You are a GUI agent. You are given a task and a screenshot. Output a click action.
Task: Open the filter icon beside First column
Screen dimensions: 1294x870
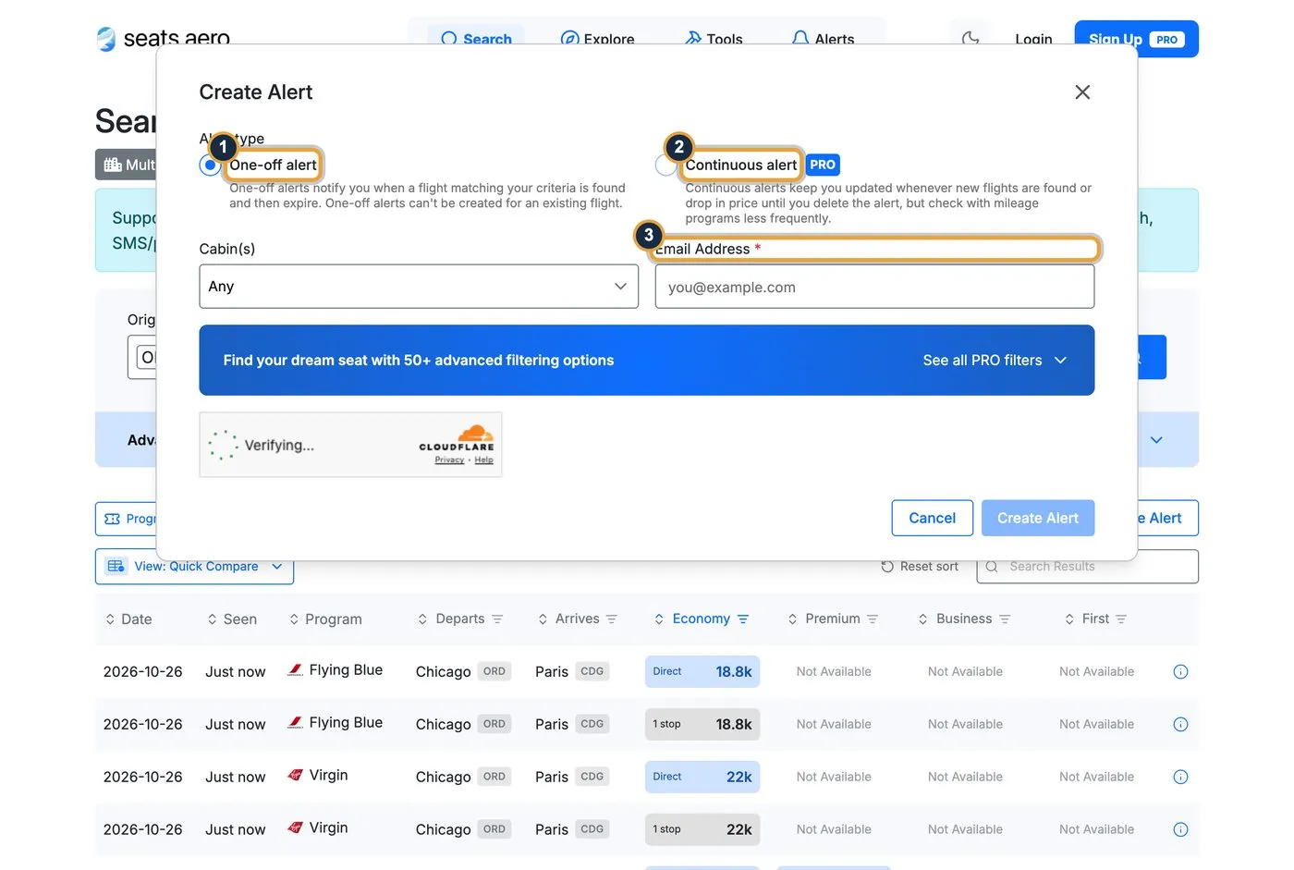[1121, 619]
